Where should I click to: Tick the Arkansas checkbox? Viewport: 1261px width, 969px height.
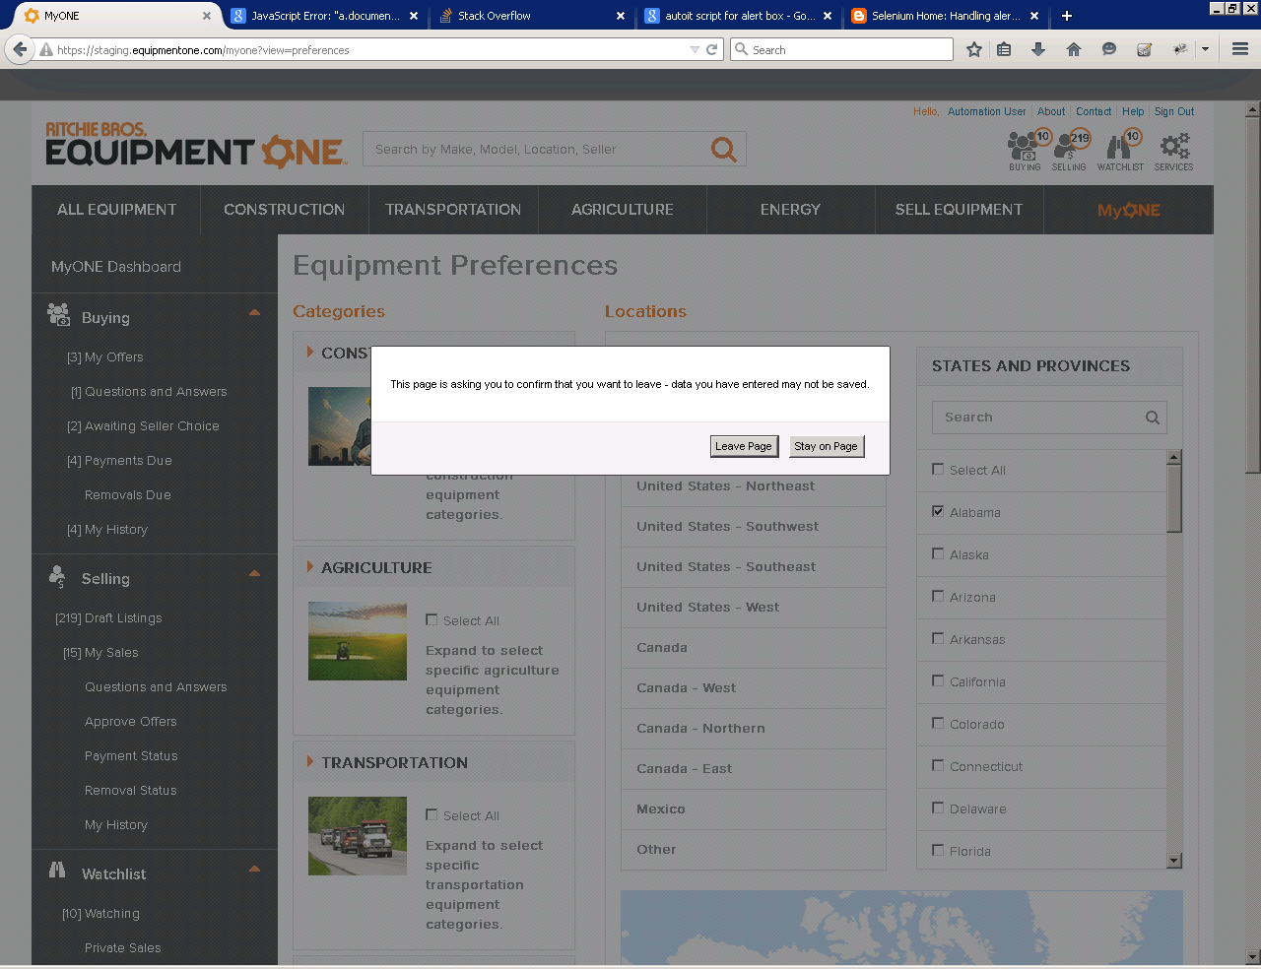coord(938,638)
